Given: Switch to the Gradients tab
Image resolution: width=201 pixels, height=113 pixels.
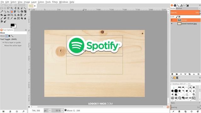Looking at the screenshot, I should [x=178, y=78].
